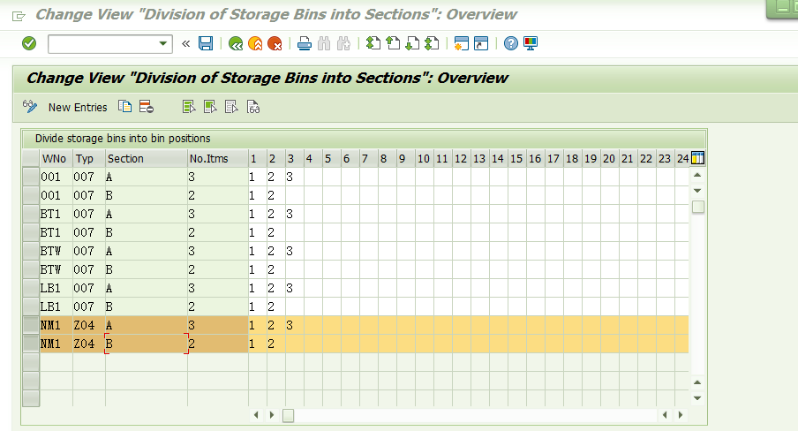Open the command field dropdown arrow
Screen dimensions: 798x431
click(162, 44)
